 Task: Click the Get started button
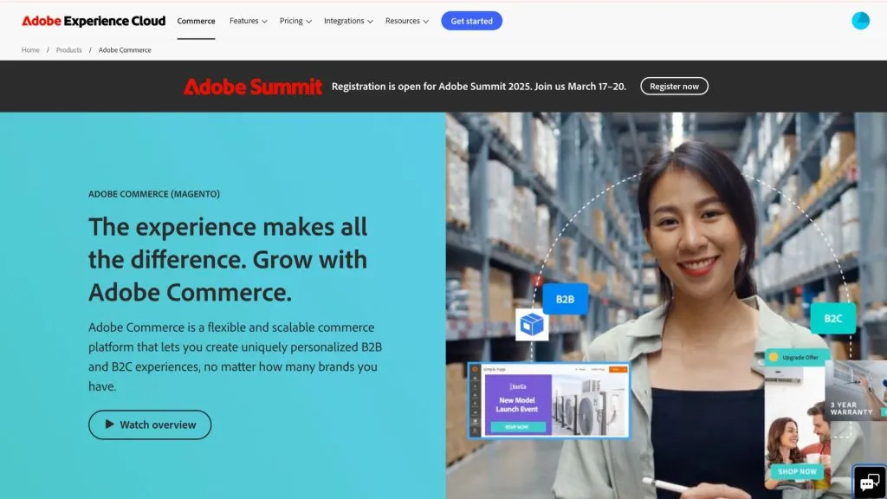(x=471, y=21)
